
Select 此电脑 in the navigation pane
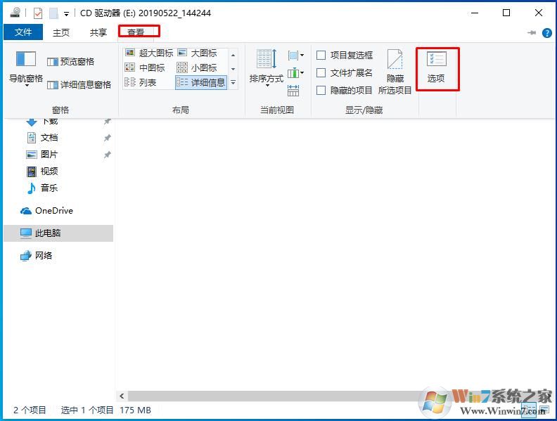tap(58, 233)
